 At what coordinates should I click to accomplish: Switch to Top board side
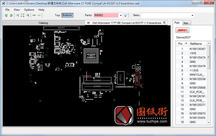pos(57,15)
